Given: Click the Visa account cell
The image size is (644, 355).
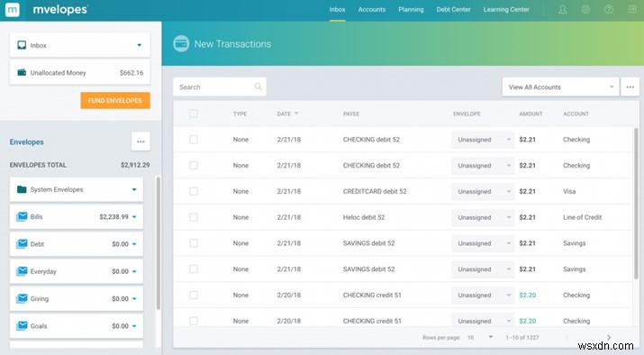Looking at the screenshot, I should [x=569, y=192].
